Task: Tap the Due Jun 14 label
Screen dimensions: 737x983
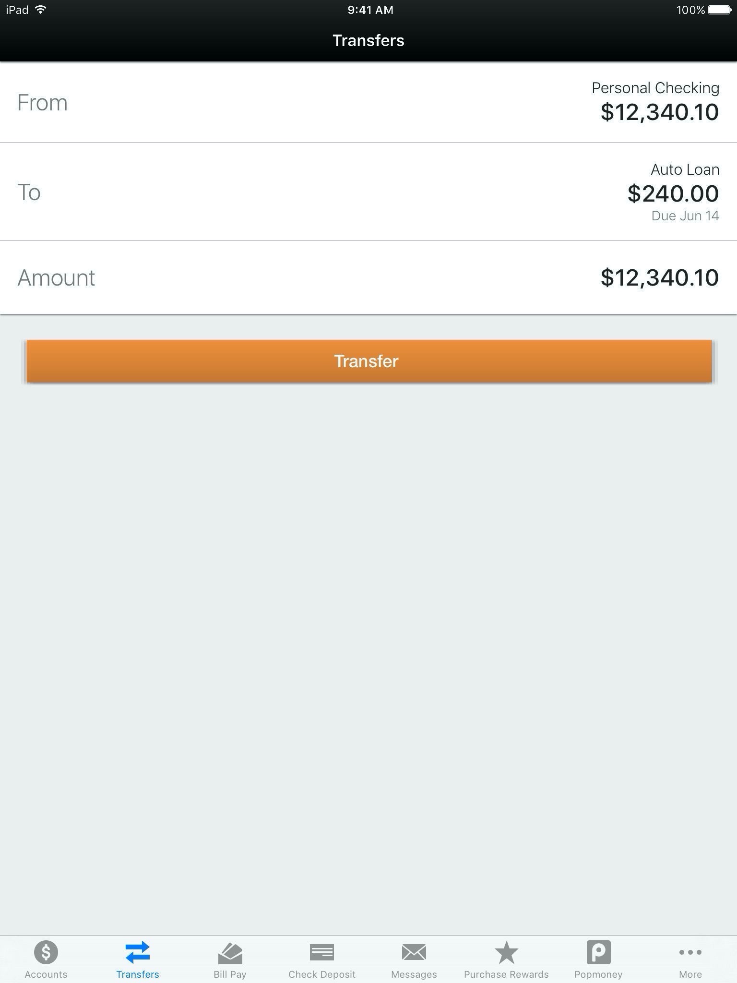Action: [685, 216]
